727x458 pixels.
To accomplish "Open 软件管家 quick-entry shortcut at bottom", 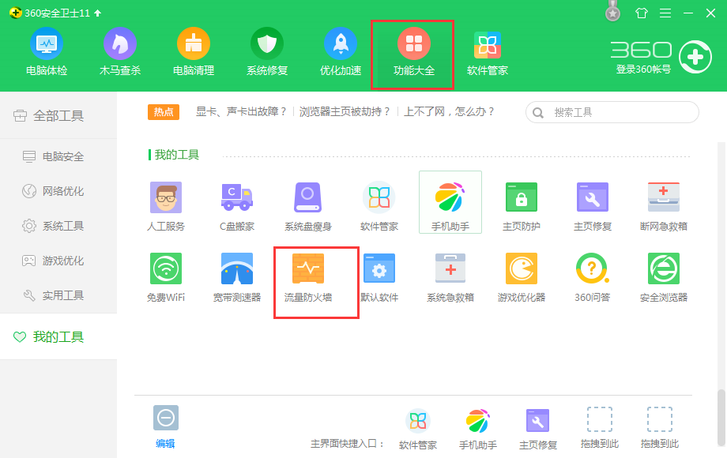I will click(418, 430).
